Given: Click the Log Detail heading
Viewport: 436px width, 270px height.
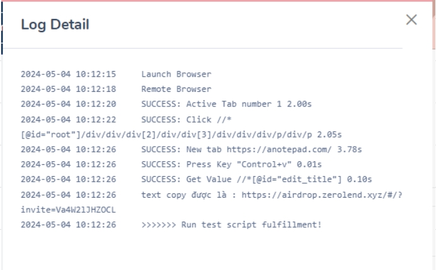Looking at the screenshot, I should 55,25.
